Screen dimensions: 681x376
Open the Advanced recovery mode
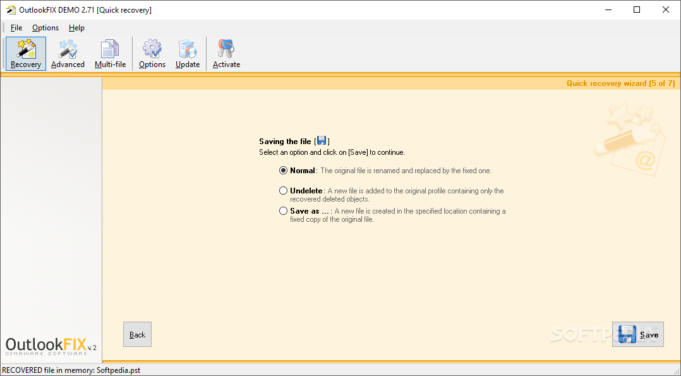click(68, 54)
